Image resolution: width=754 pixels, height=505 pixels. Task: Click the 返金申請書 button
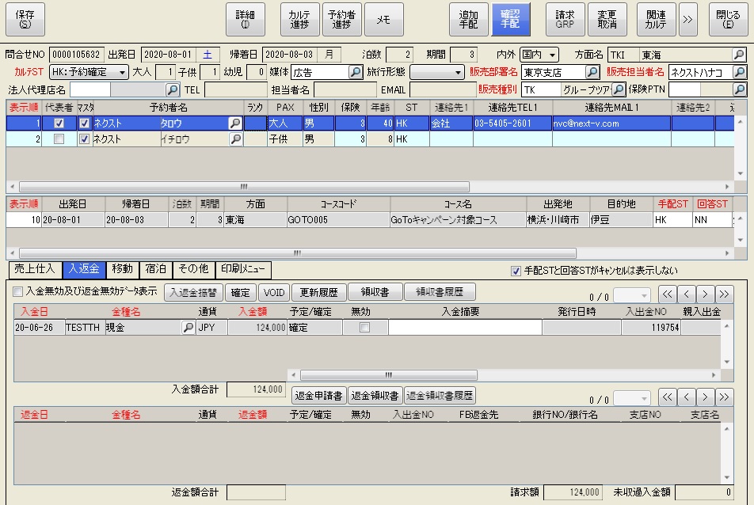(319, 396)
